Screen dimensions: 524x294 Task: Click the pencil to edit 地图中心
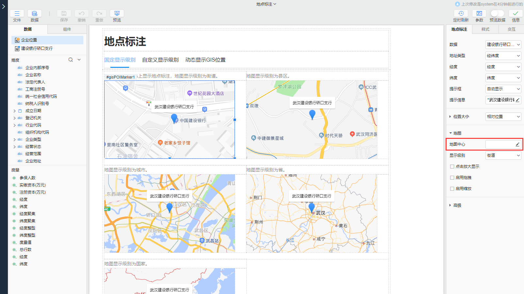pos(517,144)
